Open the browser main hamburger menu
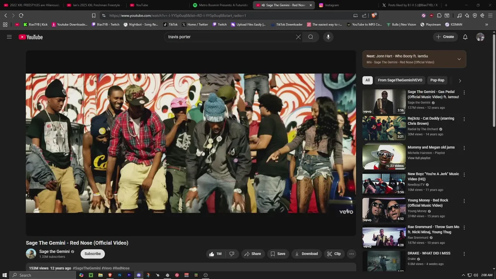This screenshot has height=279, width=496. [x=490, y=15]
